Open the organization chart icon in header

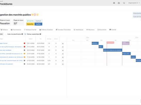pos(114,3)
